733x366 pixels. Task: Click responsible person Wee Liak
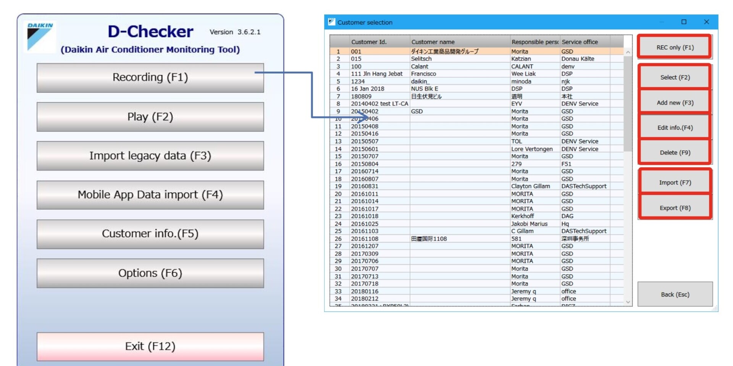(523, 74)
